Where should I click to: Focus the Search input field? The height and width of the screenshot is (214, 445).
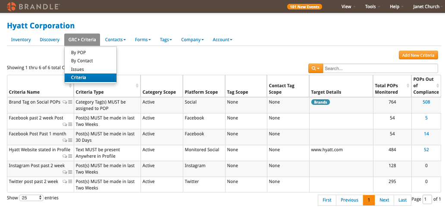pyautogui.click(x=380, y=68)
